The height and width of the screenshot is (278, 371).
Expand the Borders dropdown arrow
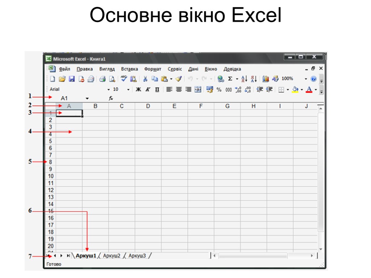click(x=288, y=90)
